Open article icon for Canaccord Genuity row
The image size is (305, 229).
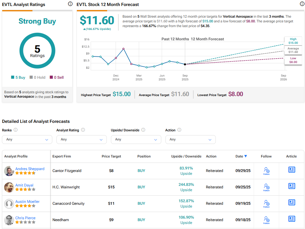292,203
